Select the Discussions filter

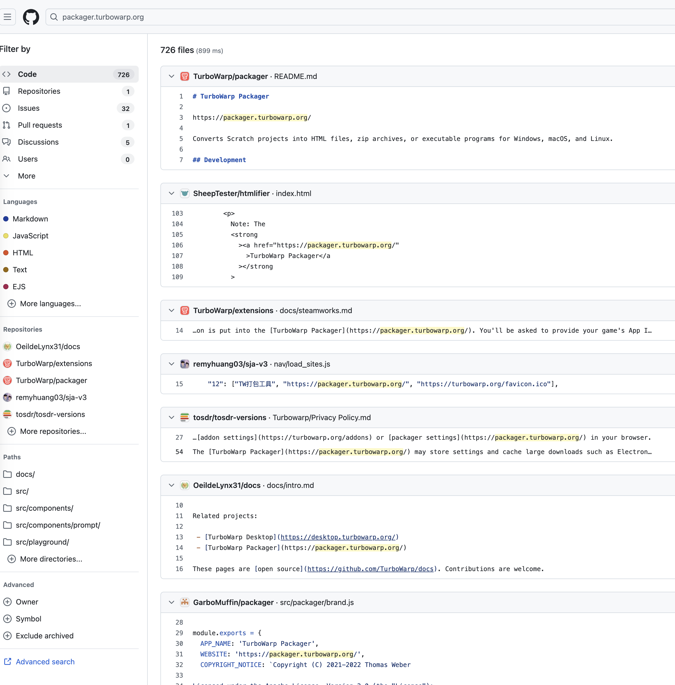[x=69, y=142]
